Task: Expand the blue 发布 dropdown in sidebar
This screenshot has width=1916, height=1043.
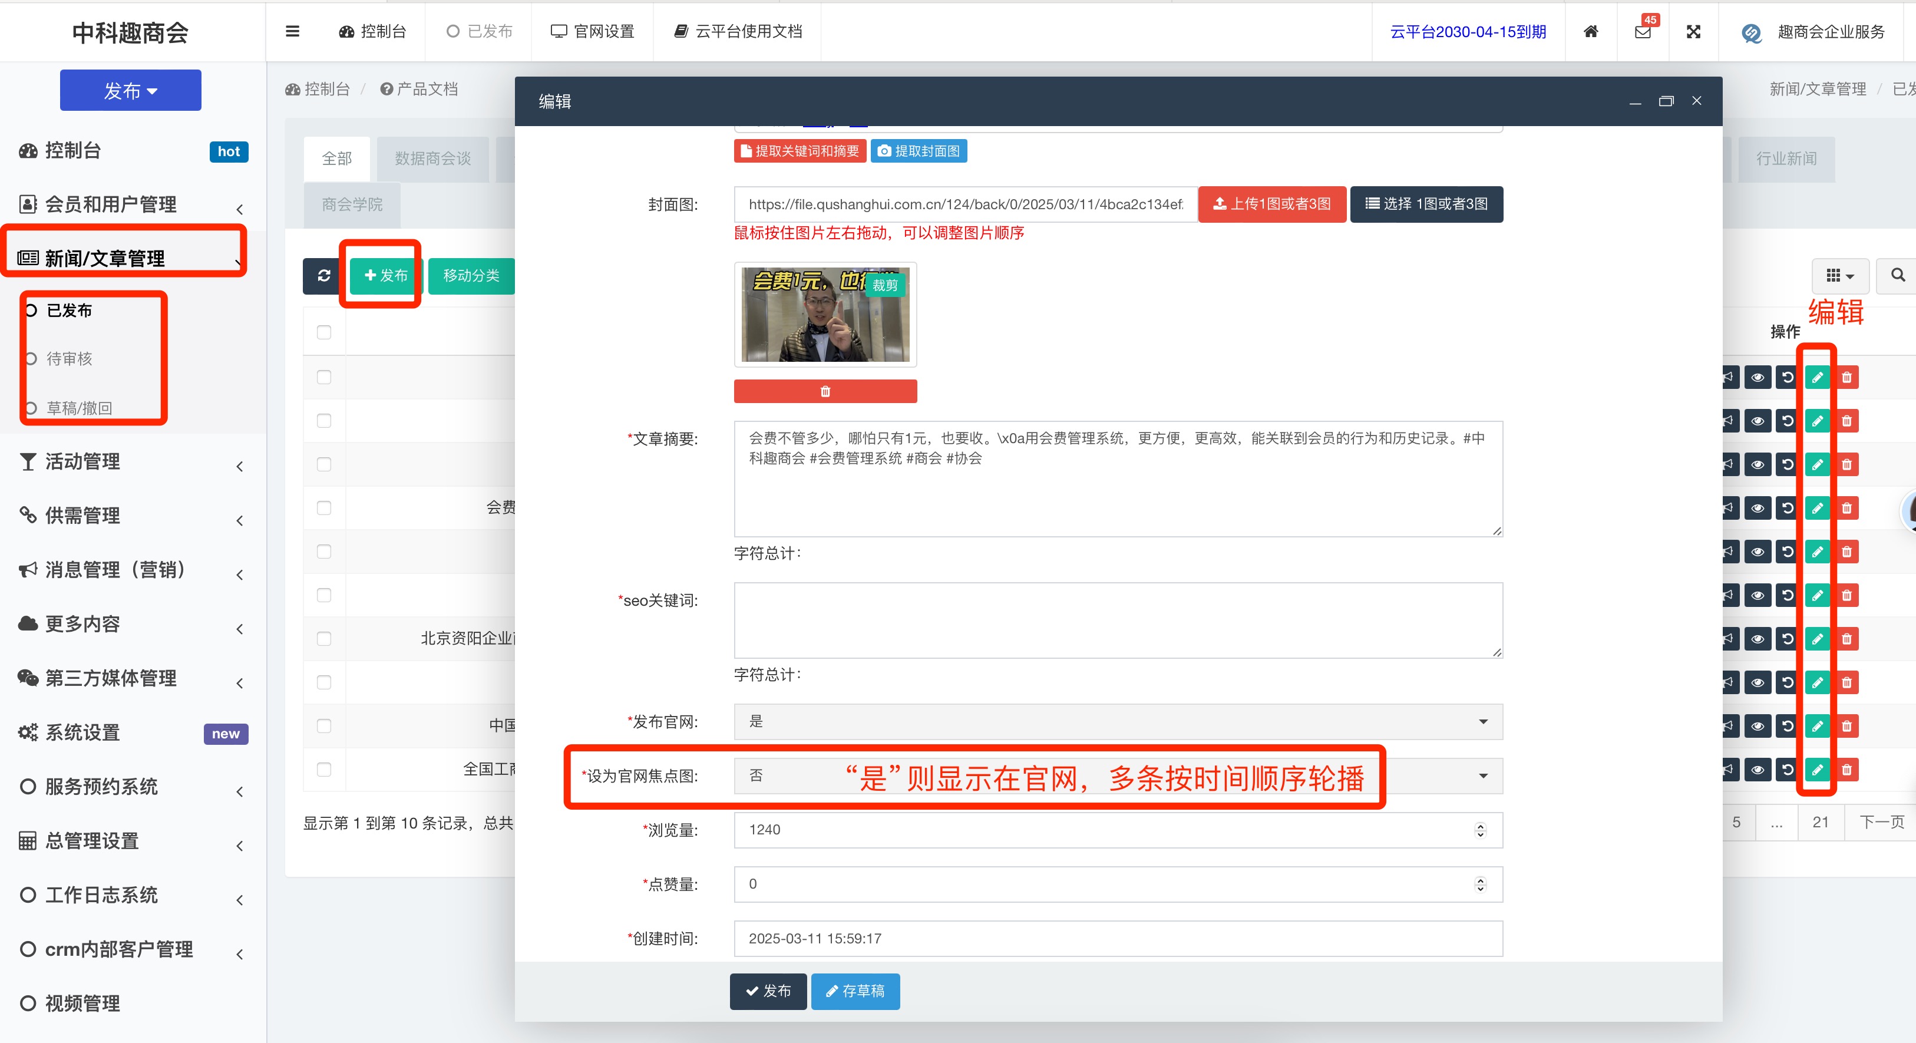Action: 130,91
